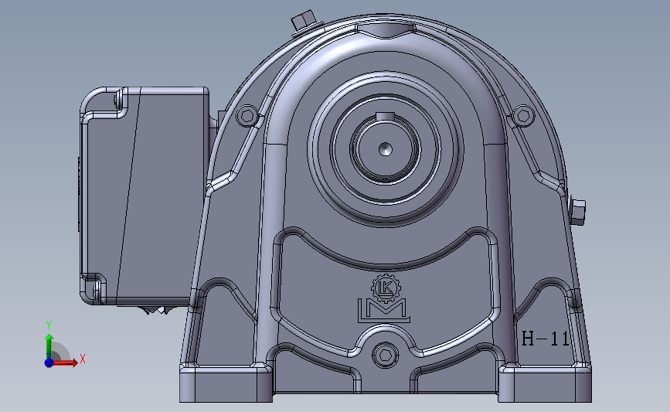Viewport: 670px width, 412px height.
Task: Select the center hole of the output shaft
Action: [386, 149]
